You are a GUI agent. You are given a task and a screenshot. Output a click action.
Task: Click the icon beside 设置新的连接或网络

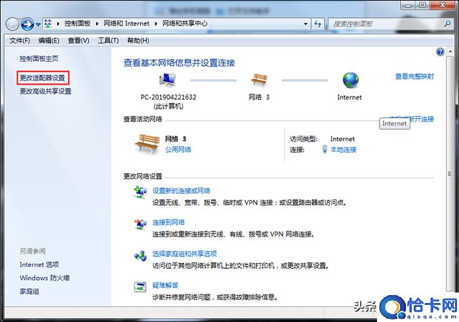[x=140, y=192]
